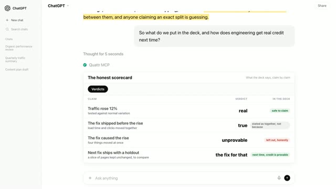Open the ChatGPT model selector dropdown
The width and height of the screenshot is (336, 189).
click(x=58, y=6)
